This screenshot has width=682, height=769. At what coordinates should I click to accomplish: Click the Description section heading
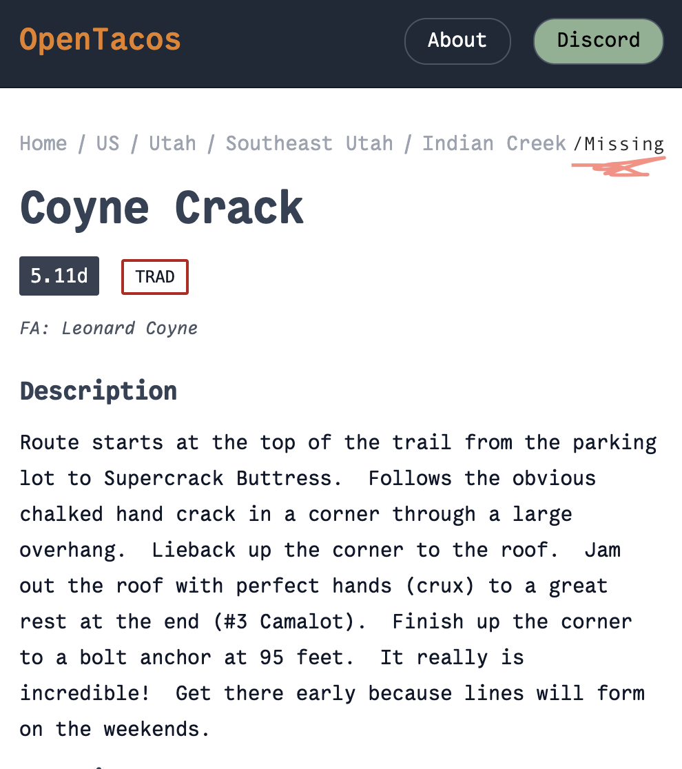[98, 390]
